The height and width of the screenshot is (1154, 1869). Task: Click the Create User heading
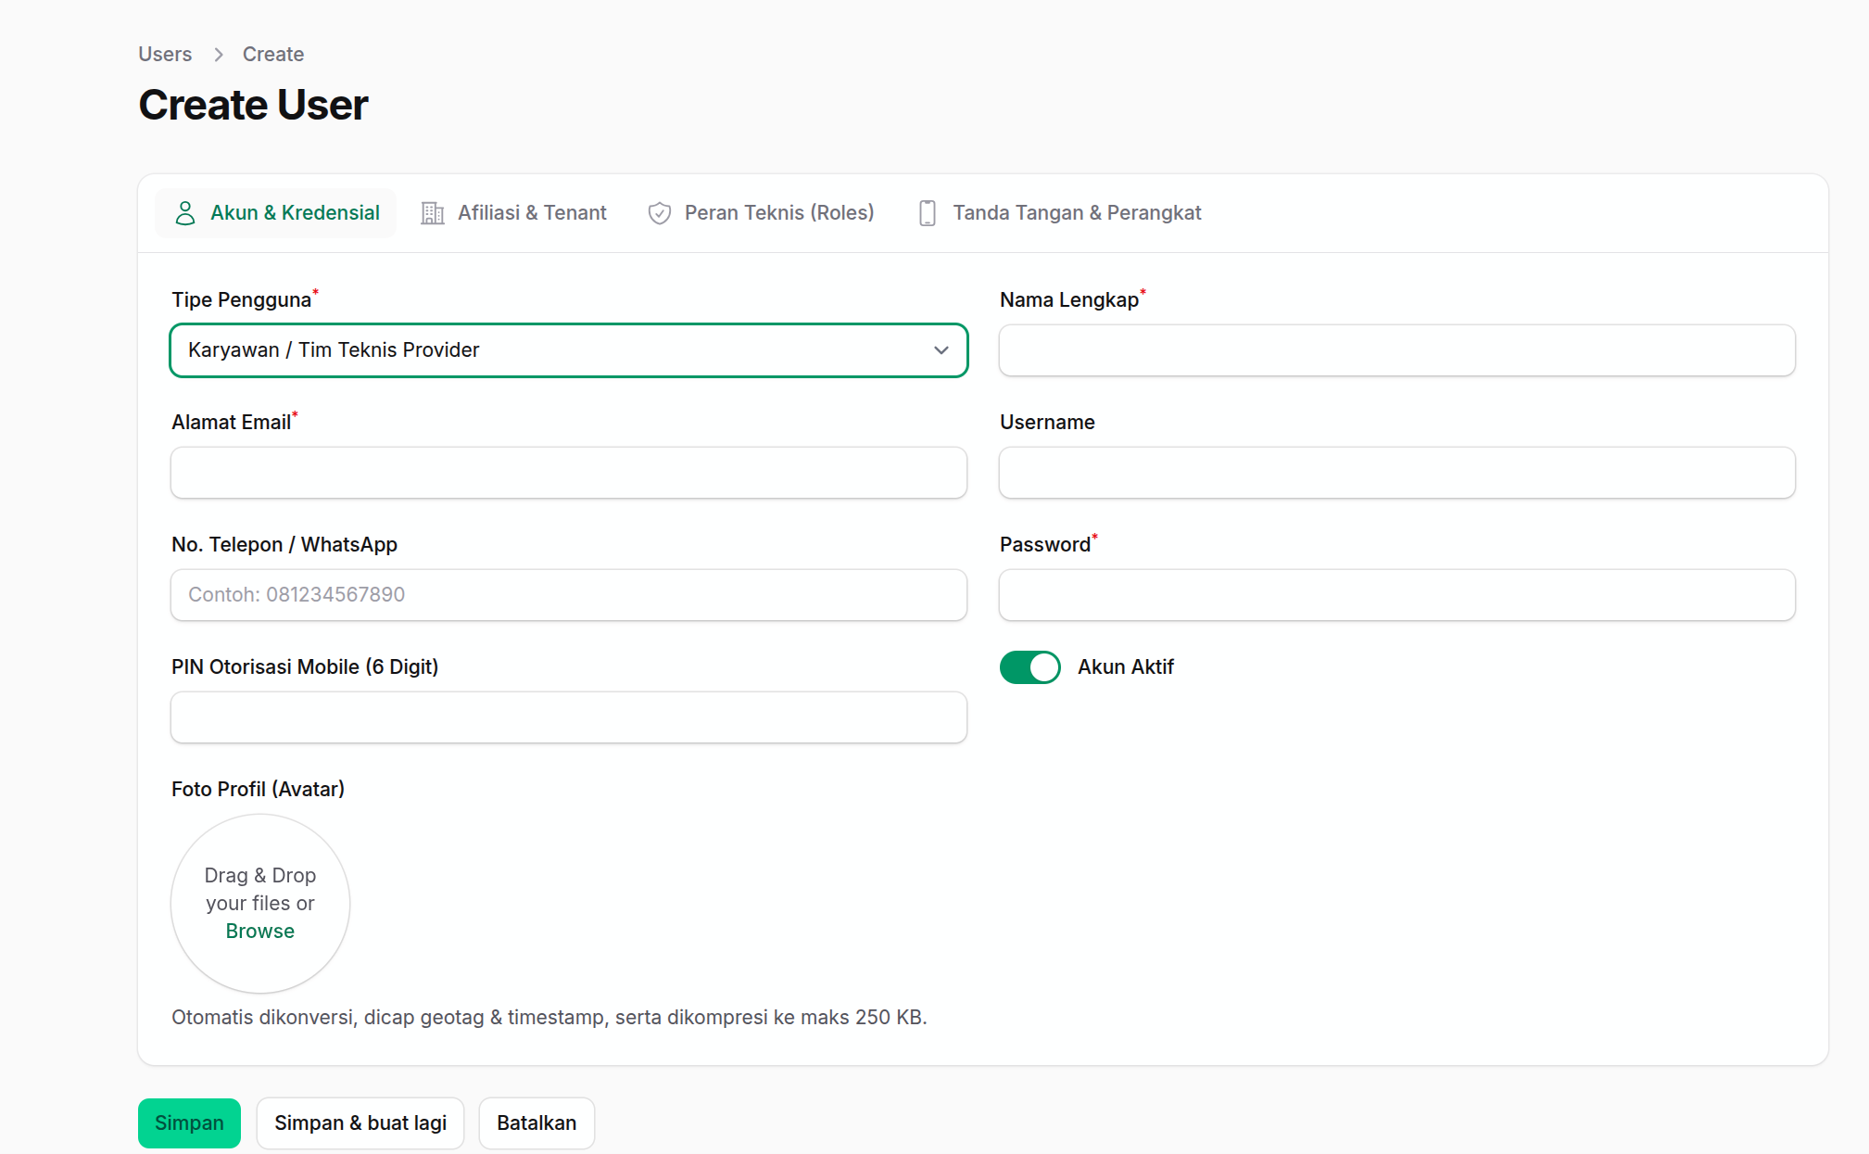click(x=253, y=105)
